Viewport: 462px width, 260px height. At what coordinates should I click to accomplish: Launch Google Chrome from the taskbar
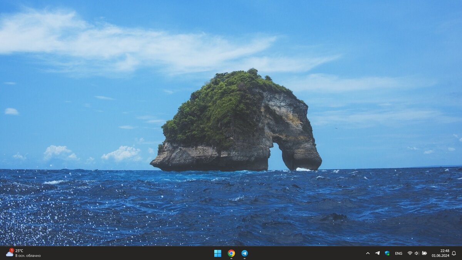click(x=231, y=253)
